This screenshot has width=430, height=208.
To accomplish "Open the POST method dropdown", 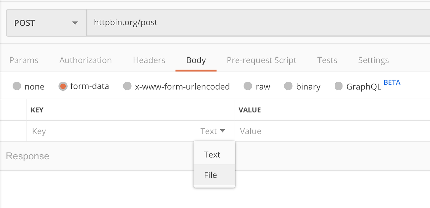I will point(45,23).
